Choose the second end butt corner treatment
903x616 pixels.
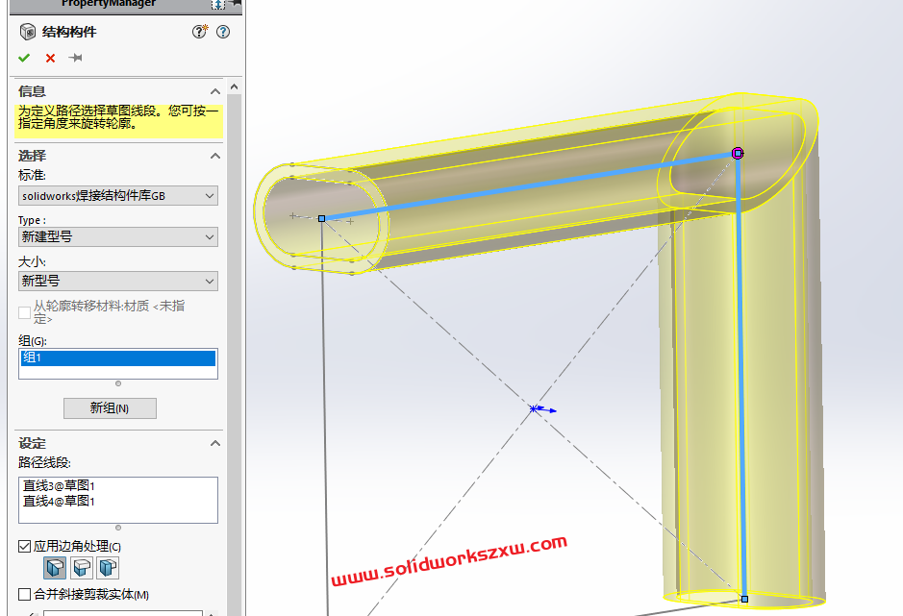81,567
